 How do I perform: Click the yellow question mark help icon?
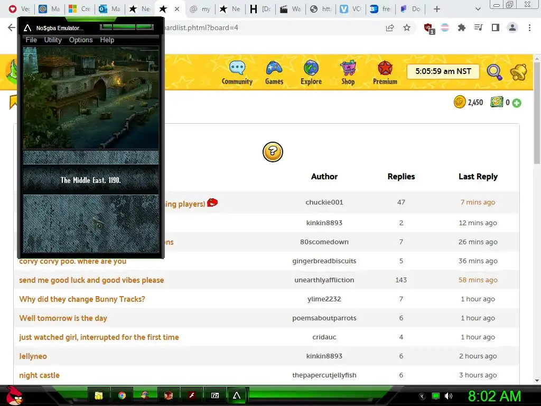[273, 152]
